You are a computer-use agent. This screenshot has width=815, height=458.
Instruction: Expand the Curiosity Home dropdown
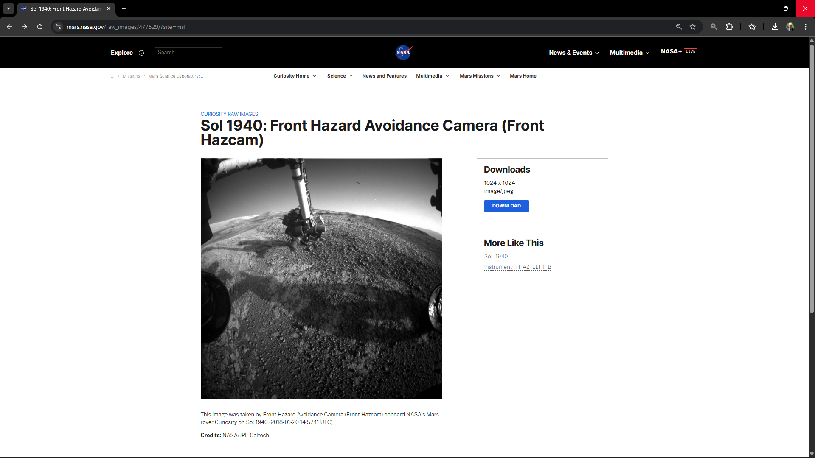pos(295,76)
